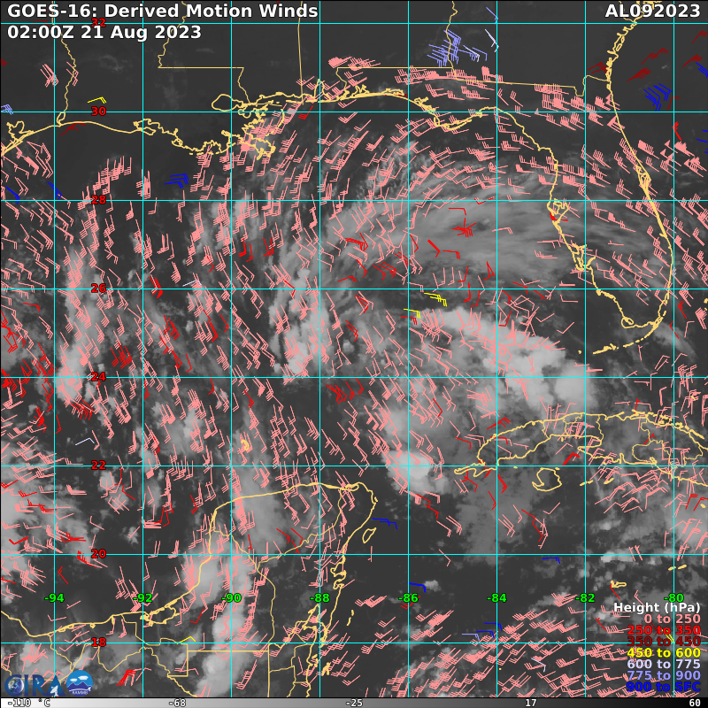Select the "775 to 900" legend entry

[664, 675]
